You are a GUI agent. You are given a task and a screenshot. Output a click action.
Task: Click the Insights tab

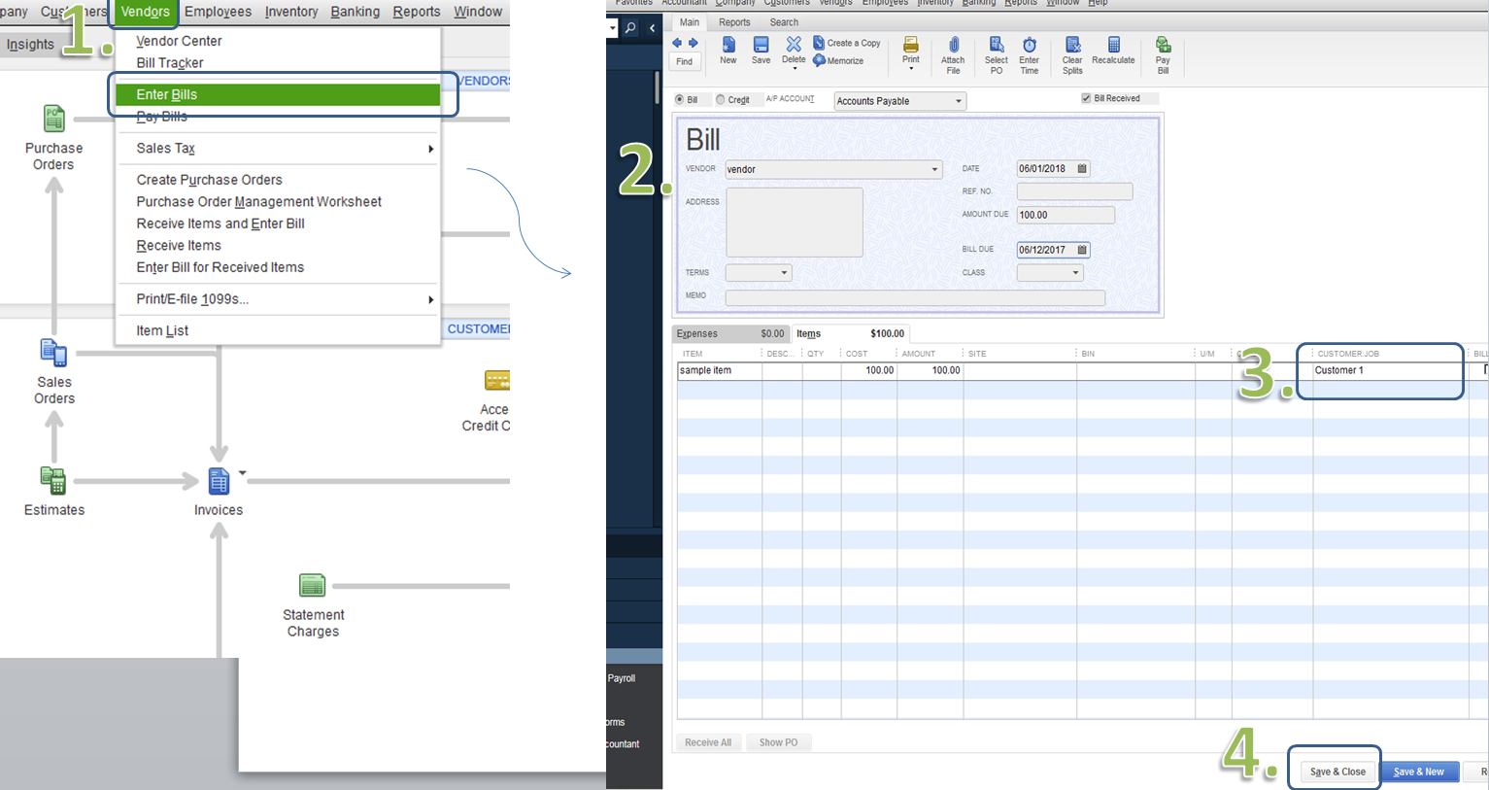pos(30,45)
